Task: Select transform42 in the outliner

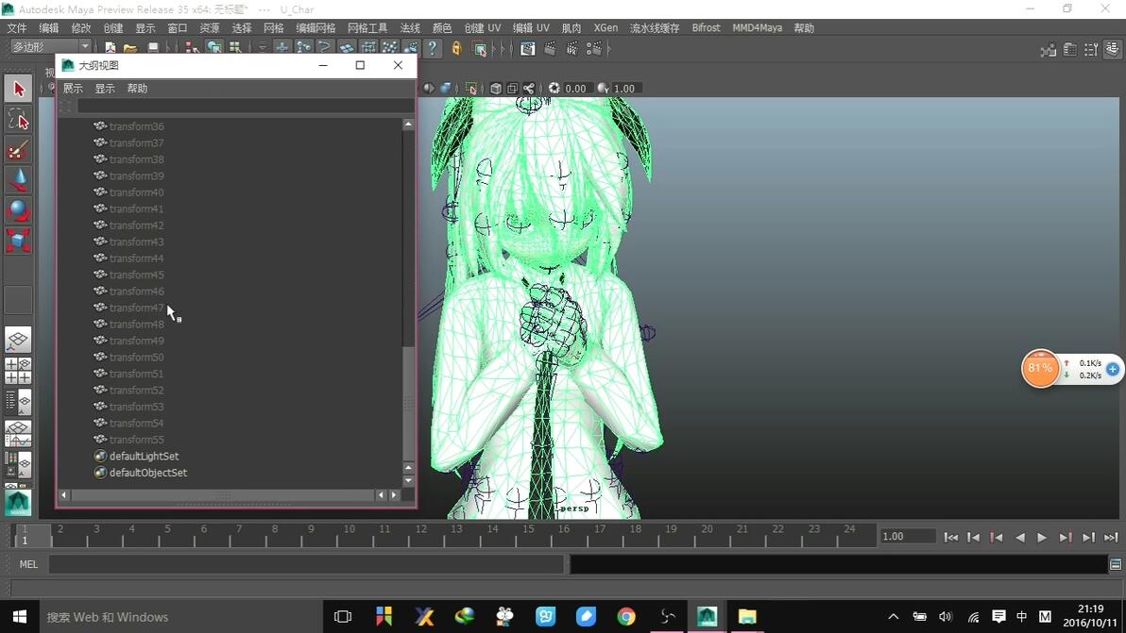Action: (136, 225)
